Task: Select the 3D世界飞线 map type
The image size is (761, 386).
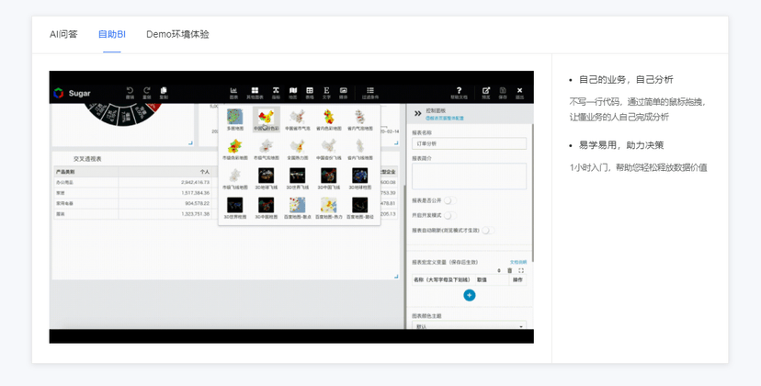Action: 297,178
